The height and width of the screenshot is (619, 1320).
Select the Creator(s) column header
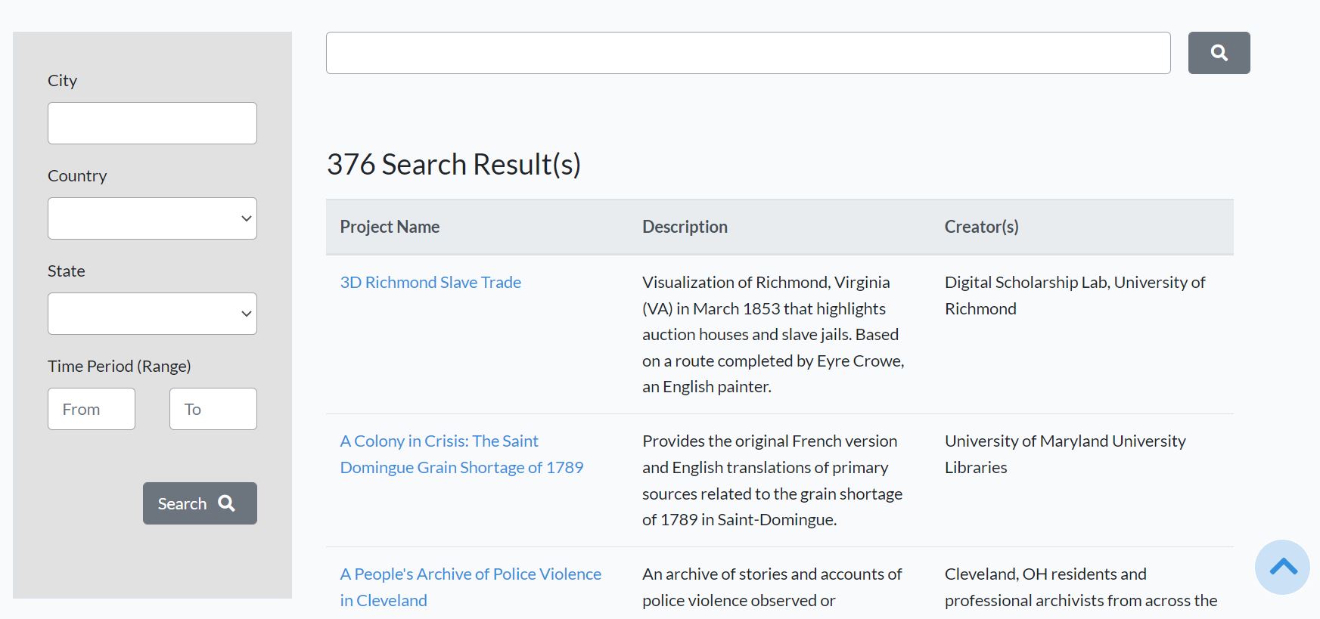(980, 226)
